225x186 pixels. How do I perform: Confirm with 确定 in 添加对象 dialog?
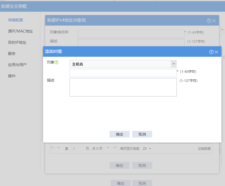click(119, 134)
